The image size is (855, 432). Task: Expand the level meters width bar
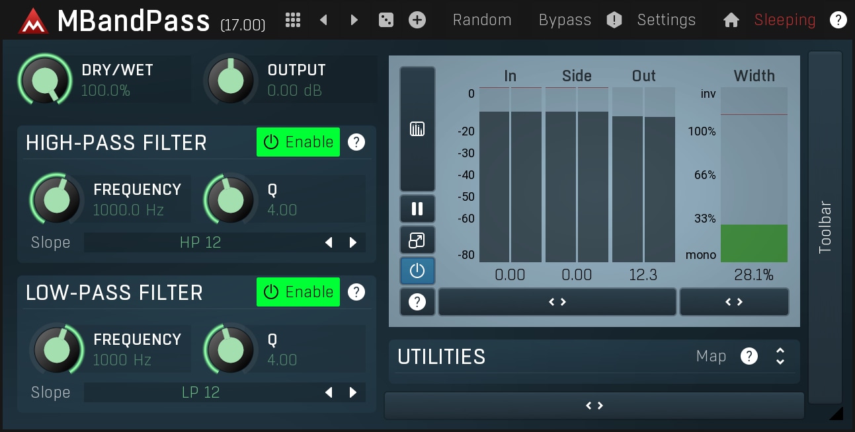(x=557, y=302)
